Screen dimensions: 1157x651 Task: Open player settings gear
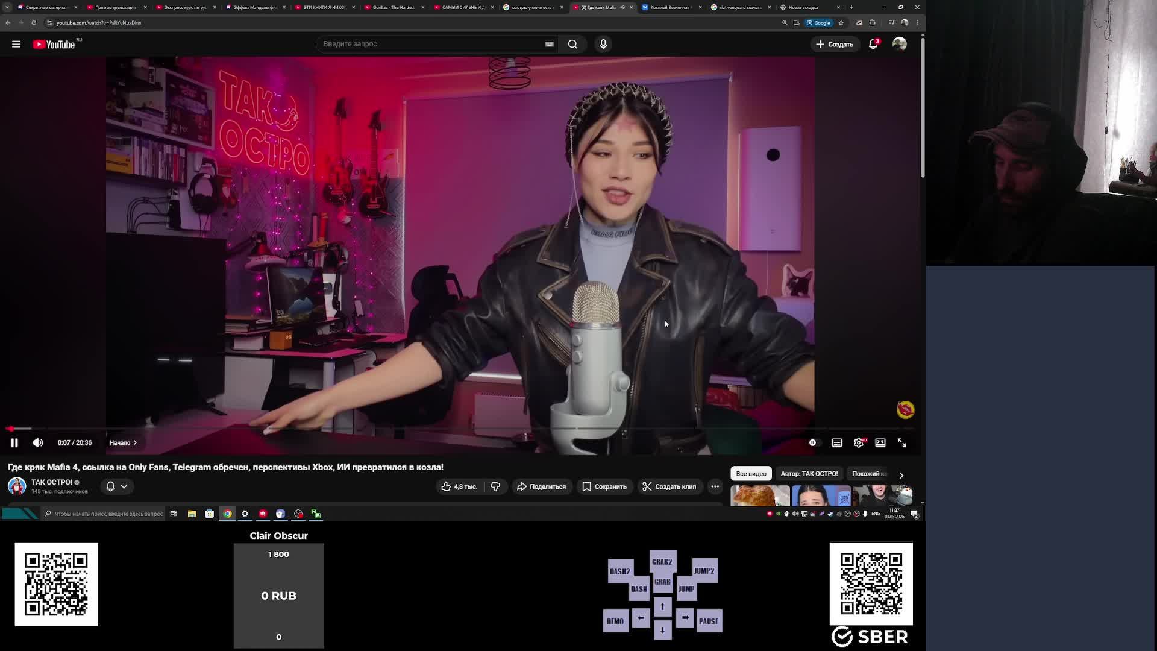tap(859, 442)
